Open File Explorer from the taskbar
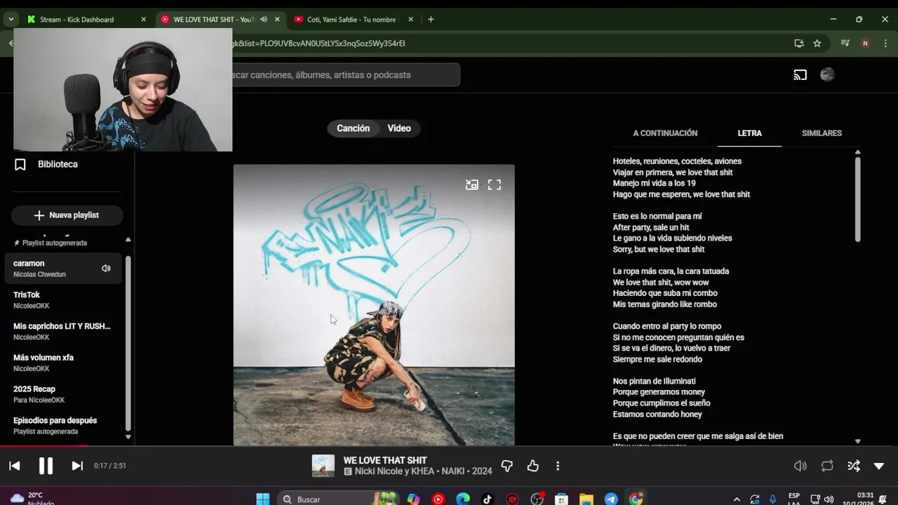This screenshot has width=898, height=505. tap(586, 499)
